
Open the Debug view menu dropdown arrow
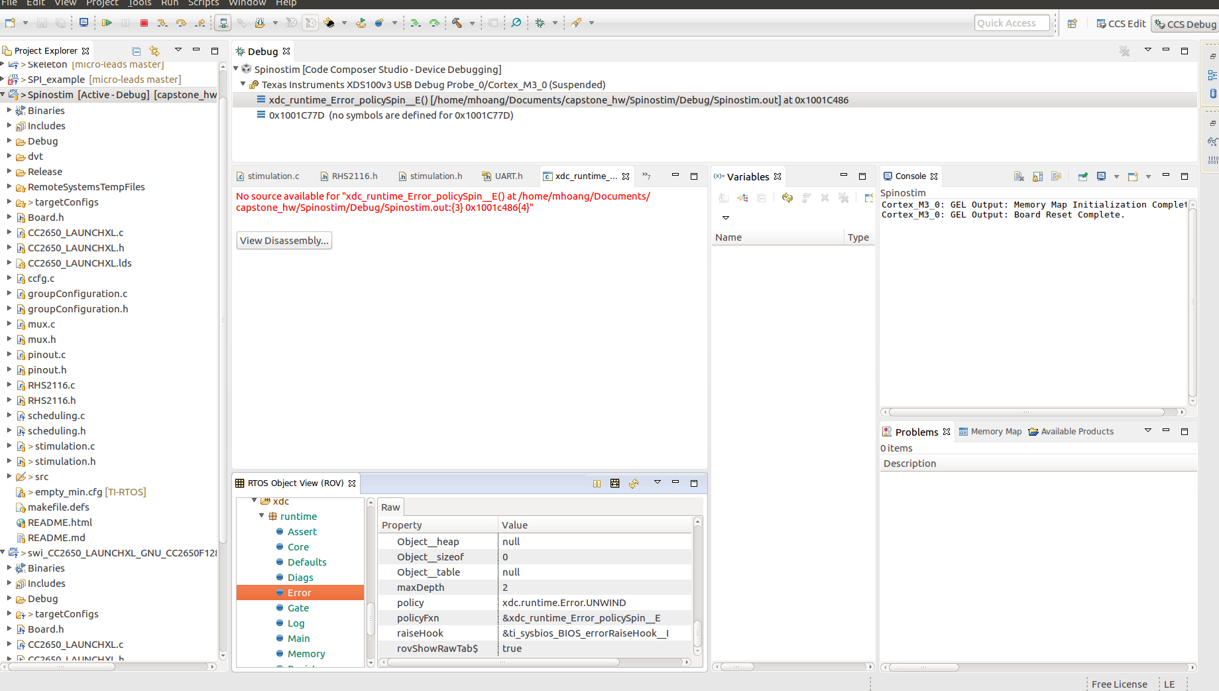click(x=1147, y=50)
